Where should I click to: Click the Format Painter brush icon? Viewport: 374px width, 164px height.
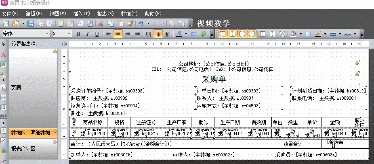[130, 24]
